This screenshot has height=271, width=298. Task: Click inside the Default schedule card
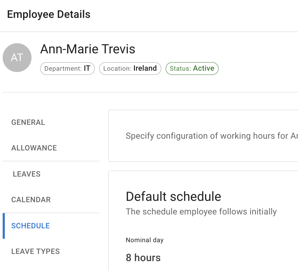click(x=203, y=227)
